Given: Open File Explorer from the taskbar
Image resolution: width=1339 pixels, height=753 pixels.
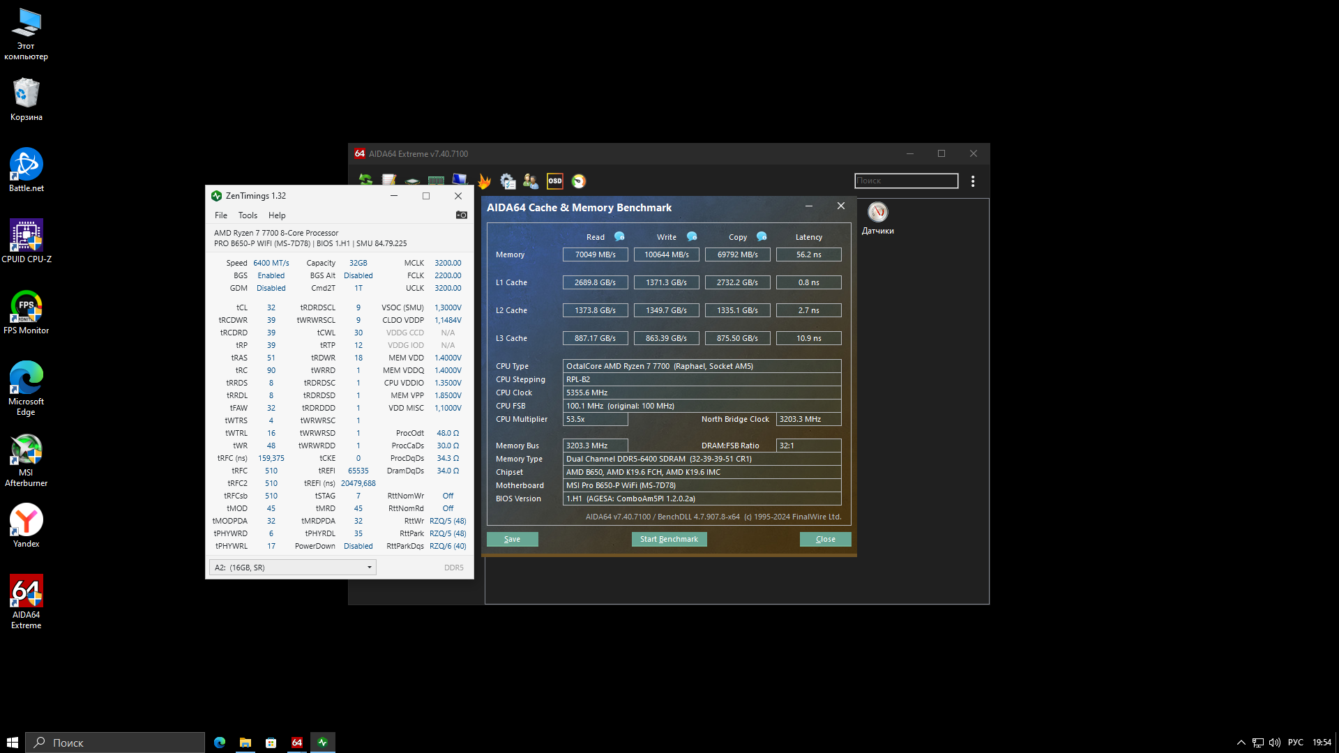Looking at the screenshot, I should pos(245,743).
